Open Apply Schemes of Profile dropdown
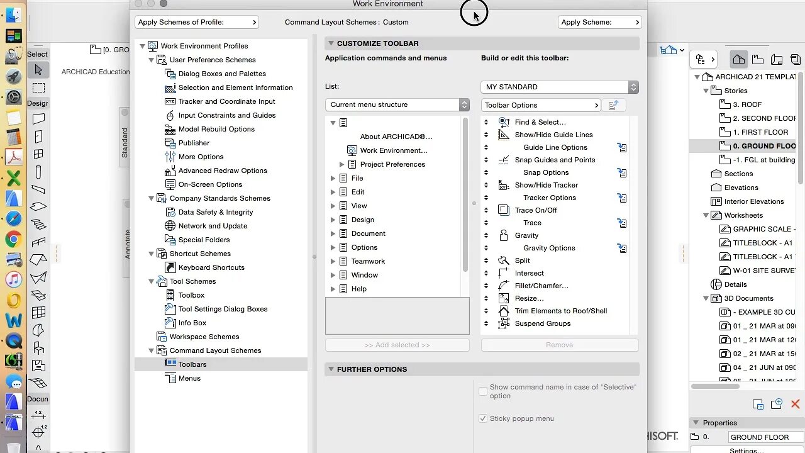This screenshot has height=453, width=805. click(197, 22)
